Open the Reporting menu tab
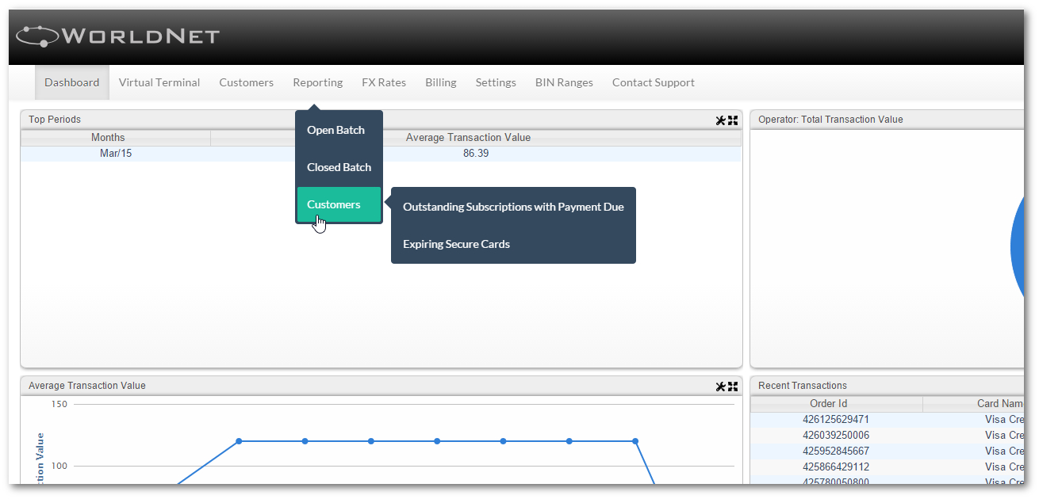Image resolution: width=1039 pixels, height=499 pixels. (x=318, y=82)
